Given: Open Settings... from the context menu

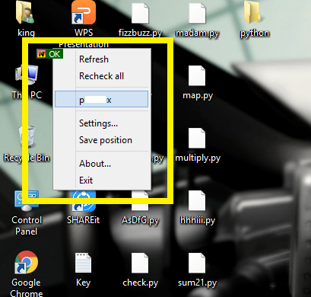Looking at the screenshot, I should [x=101, y=123].
